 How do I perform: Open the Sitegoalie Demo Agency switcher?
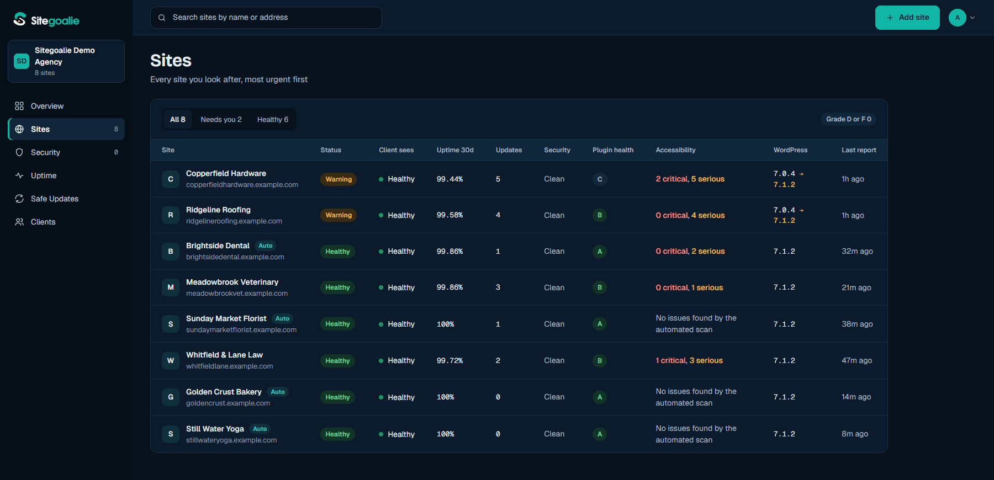pyautogui.click(x=66, y=61)
